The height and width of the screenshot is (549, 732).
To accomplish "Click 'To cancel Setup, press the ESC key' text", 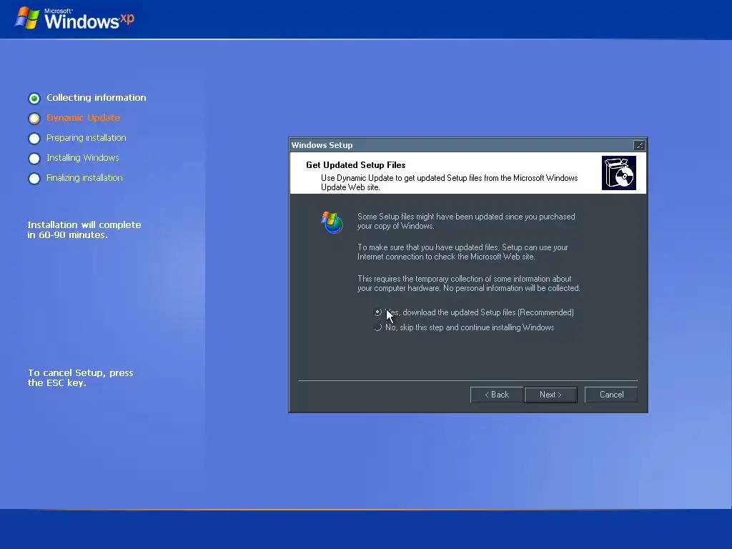I will pyautogui.click(x=80, y=377).
